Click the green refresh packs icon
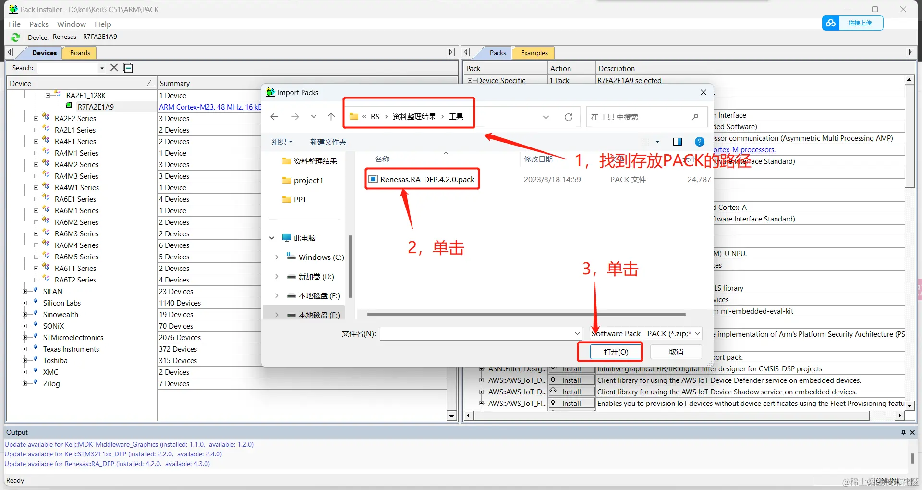Image resolution: width=922 pixels, height=490 pixels. [x=15, y=37]
